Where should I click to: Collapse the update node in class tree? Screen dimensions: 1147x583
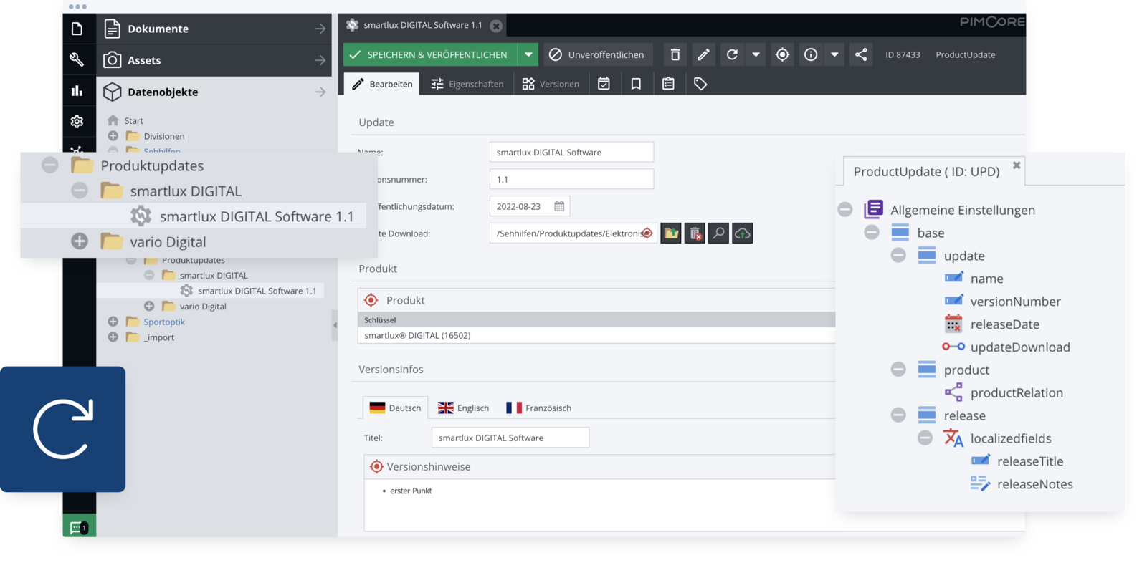pos(898,256)
